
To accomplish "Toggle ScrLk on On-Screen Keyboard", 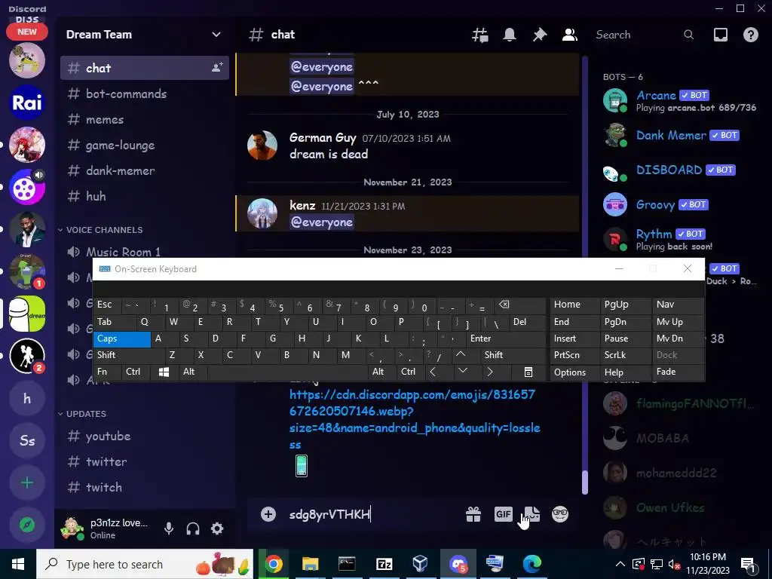I will pos(624,355).
